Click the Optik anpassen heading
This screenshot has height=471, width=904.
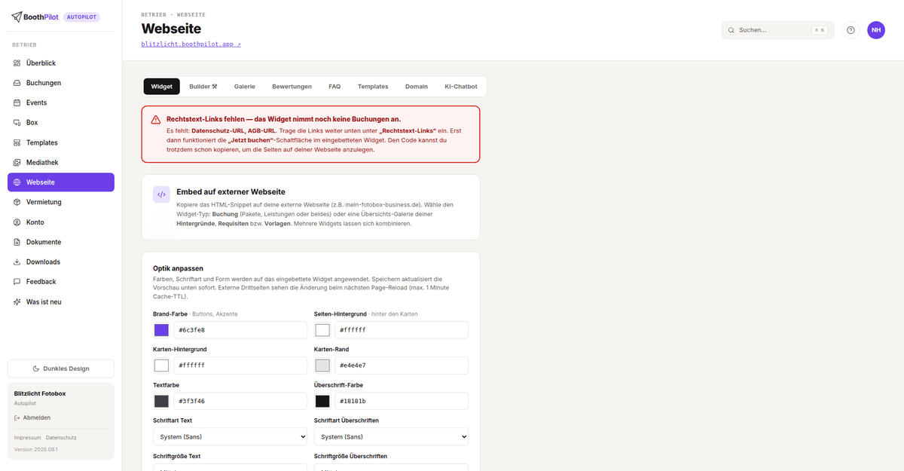tap(178, 268)
